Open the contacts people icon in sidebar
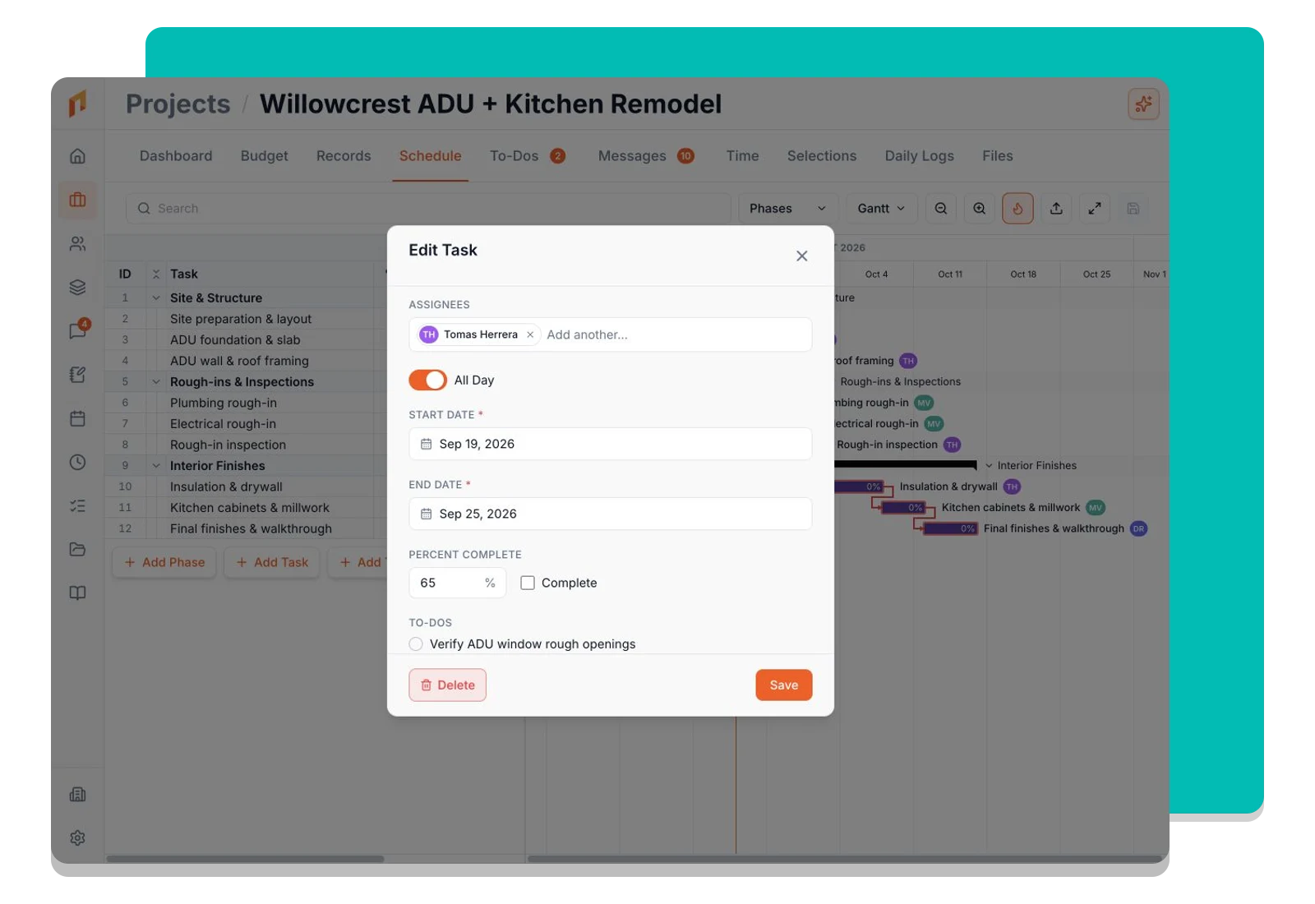Image resolution: width=1315 pixels, height=904 pixels. 77,244
